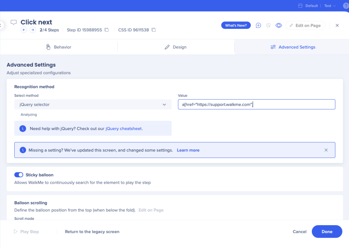Image resolution: width=349 pixels, height=248 pixels.
Task: Switch to the Behavior tab
Action: [x=59, y=47]
